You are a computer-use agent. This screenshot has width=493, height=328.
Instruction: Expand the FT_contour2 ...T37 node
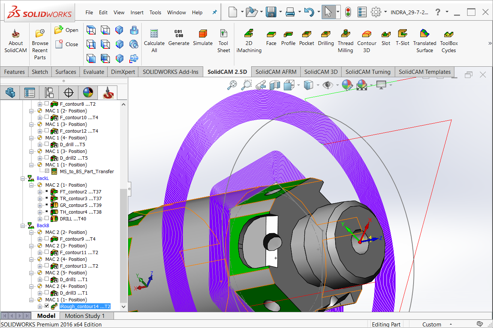coord(40,192)
